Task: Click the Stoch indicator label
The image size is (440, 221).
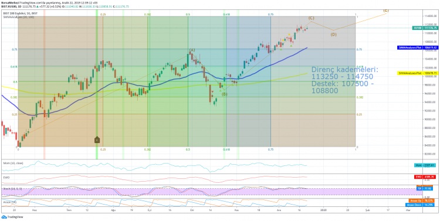Action: point(12,189)
